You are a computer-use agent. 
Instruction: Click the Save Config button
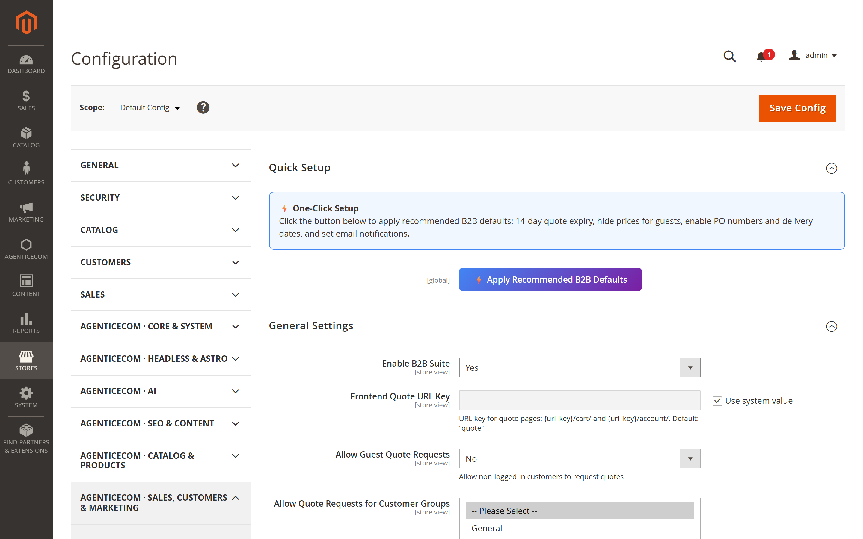[x=797, y=108]
